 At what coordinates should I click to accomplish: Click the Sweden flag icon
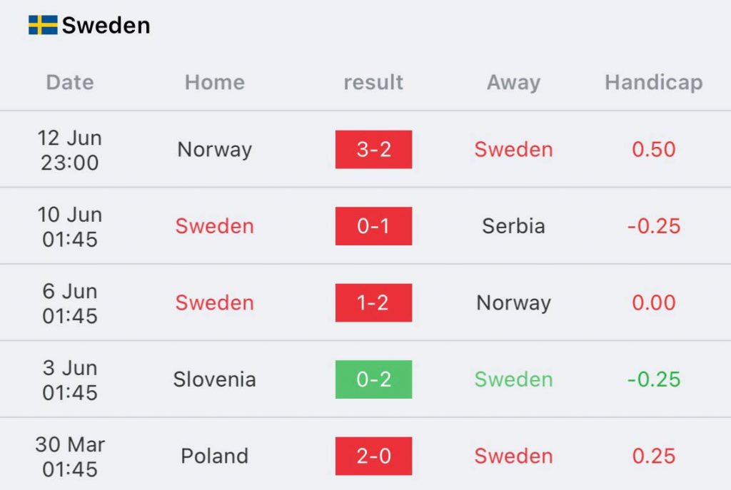point(43,25)
